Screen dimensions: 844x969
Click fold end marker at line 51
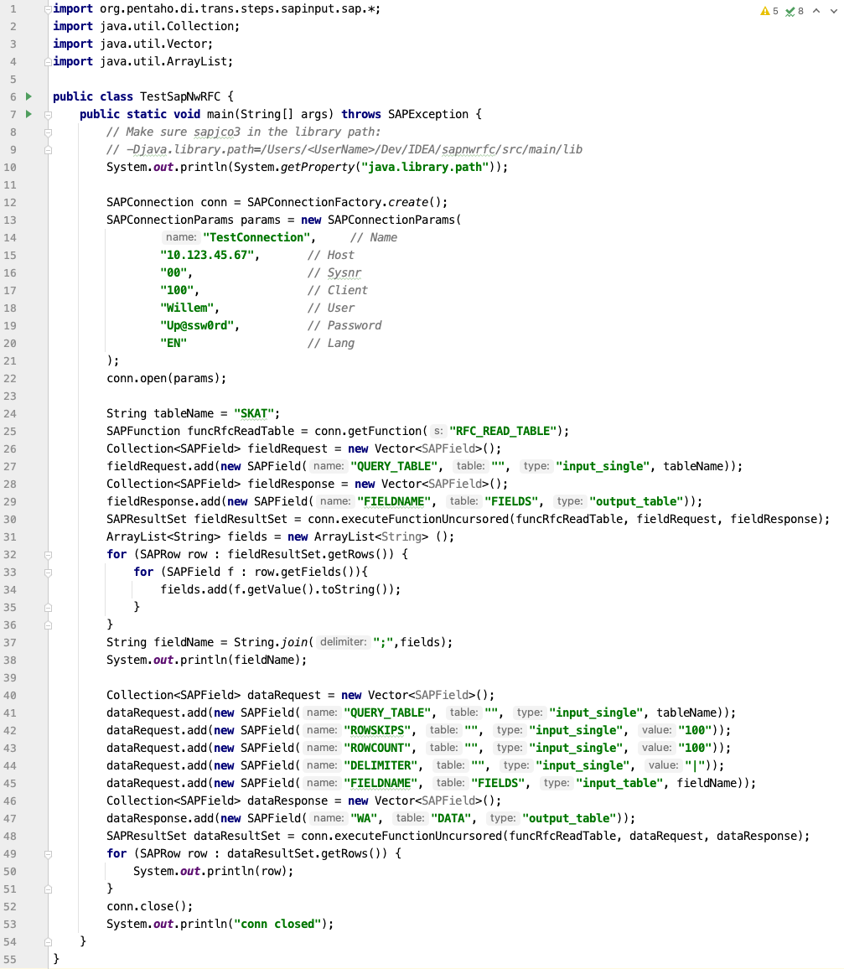click(49, 889)
